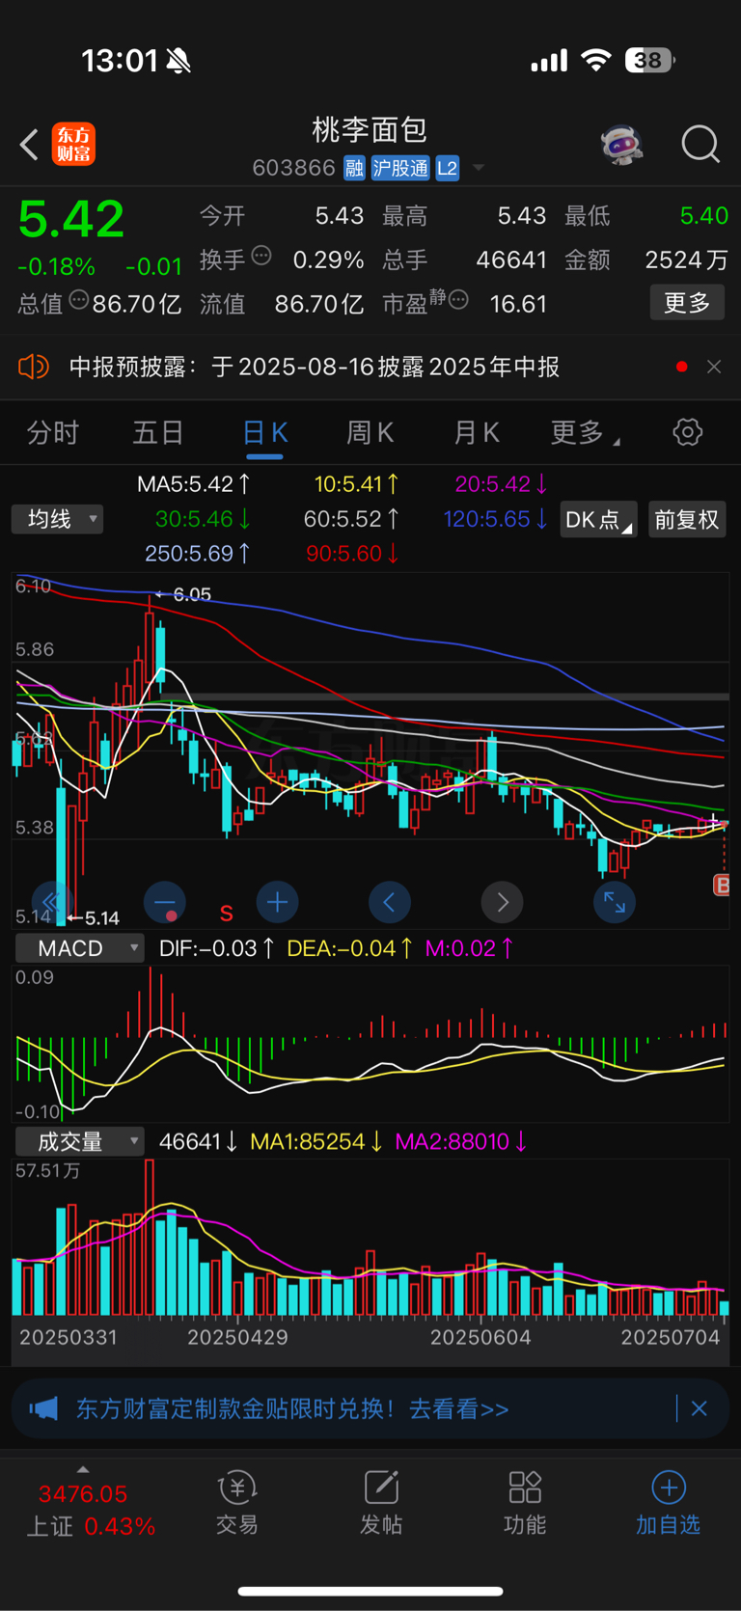
Task: Tap the 更多 quote details button
Action: pos(687,303)
